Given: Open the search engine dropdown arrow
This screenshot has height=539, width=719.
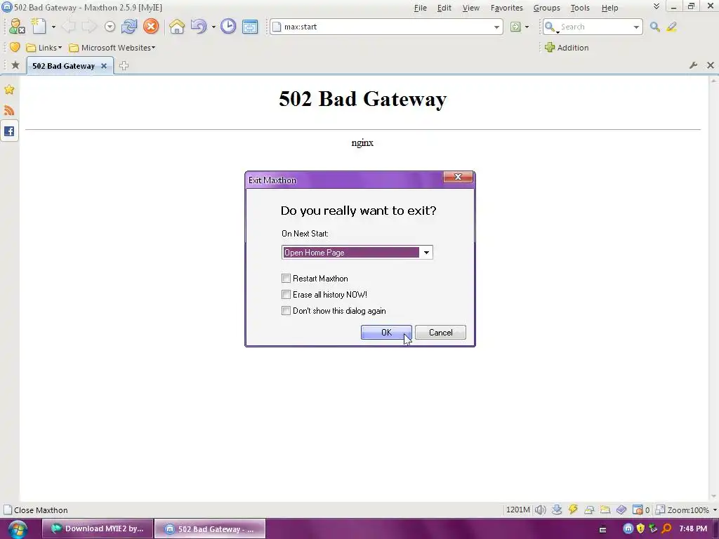Looking at the screenshot, I should click(636, 27).
